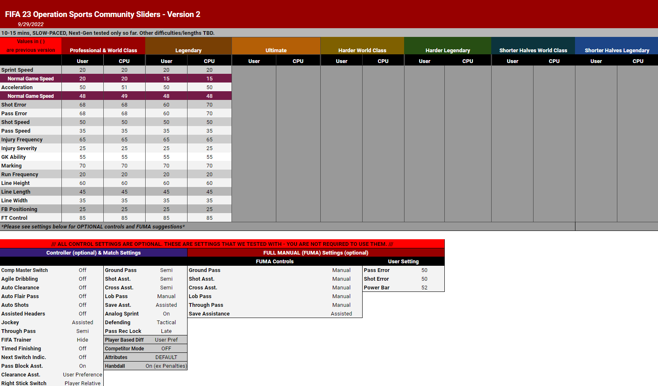Click the red ALL CONTROL SETTINGS ARE OPTIONAL banner

(x=222, y=244)
